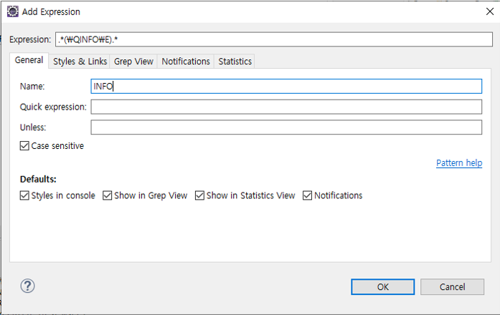Place cursor in the Unless field
500x315 pixels.
click(286, 127)
